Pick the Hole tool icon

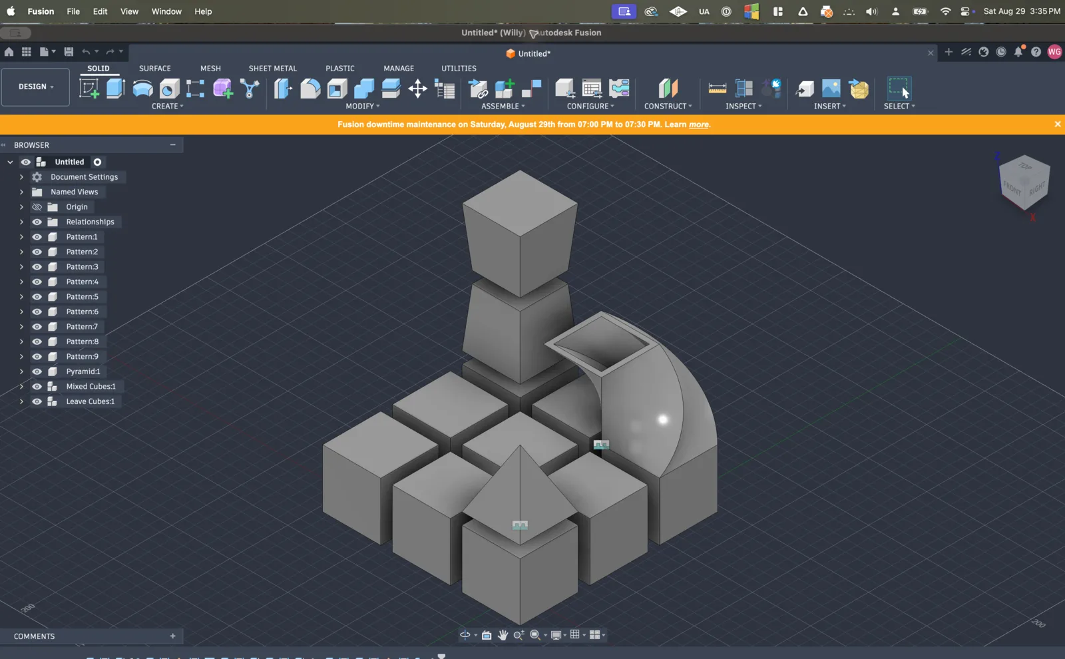169,88
